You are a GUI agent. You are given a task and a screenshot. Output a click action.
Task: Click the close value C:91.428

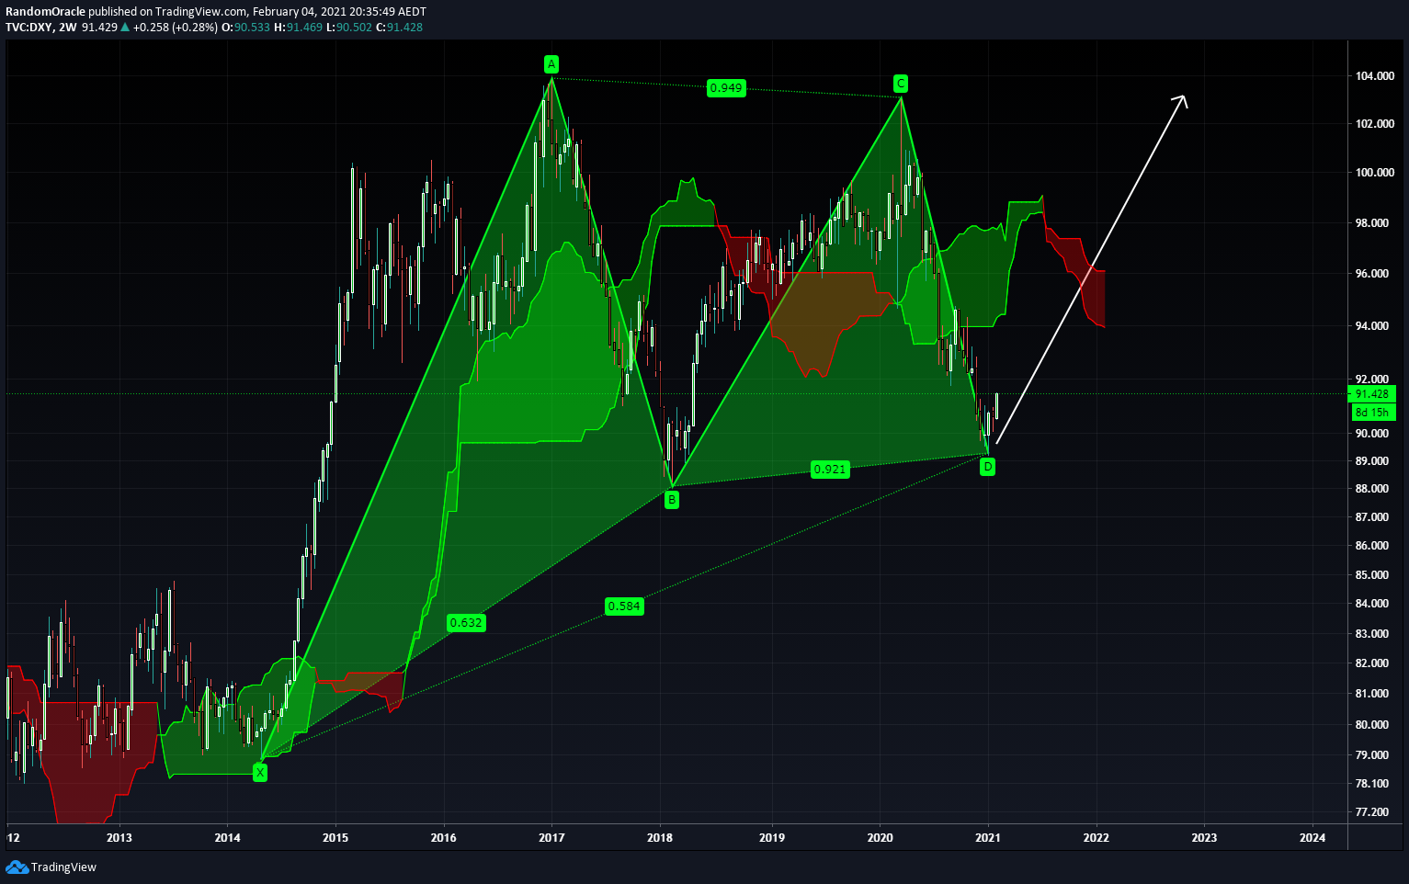400,28
